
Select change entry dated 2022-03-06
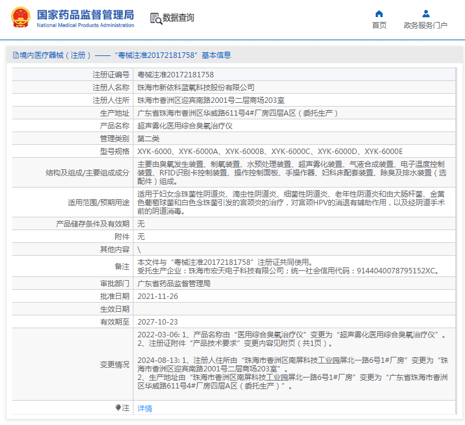coord(292,339)
